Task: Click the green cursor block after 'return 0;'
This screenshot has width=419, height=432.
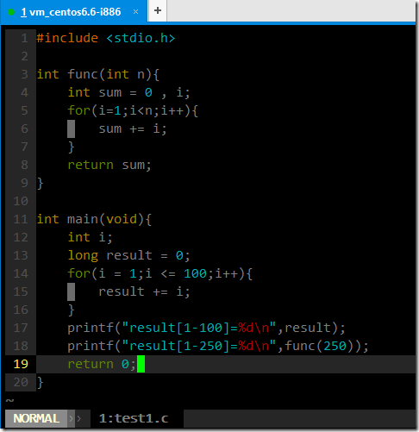Action: (x=141, y=364)
